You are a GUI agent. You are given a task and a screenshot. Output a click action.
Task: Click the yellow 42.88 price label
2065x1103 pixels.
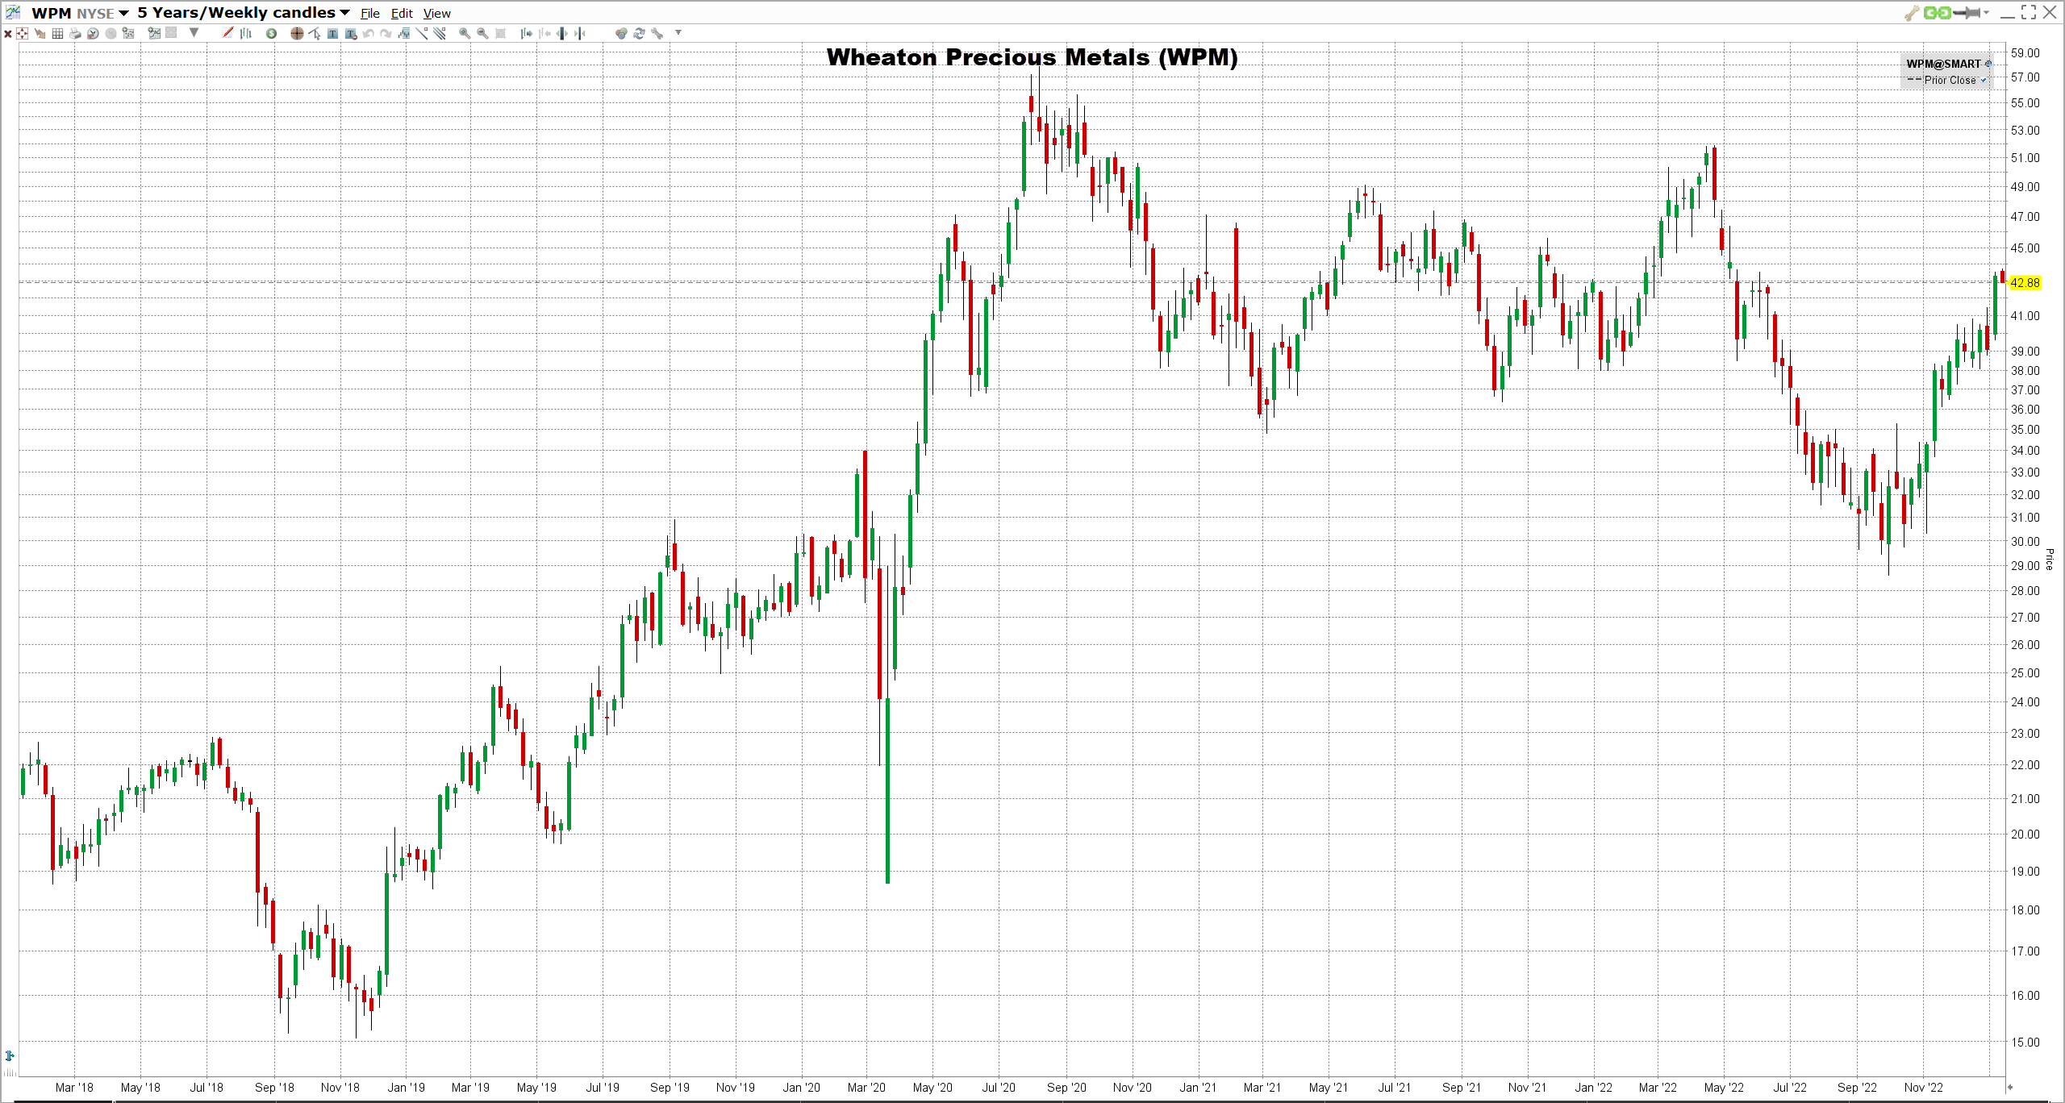click(2025, 283)
